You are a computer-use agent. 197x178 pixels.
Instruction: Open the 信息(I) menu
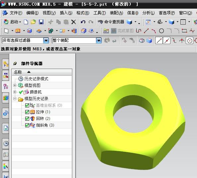point(133,13)
